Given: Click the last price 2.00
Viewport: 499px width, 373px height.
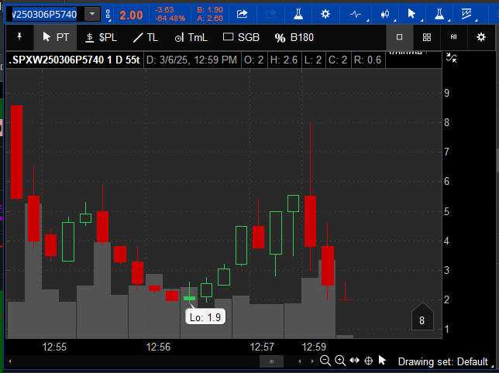Looking at the screenshot, I should [131, 15].
